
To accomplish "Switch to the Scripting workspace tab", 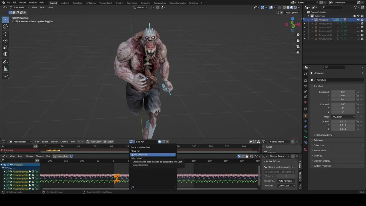I will pyautogui.click(x=193, y=3).
